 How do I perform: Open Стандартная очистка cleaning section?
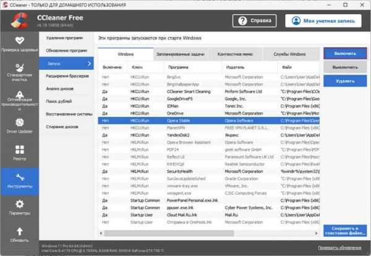[x=19, y=72]
